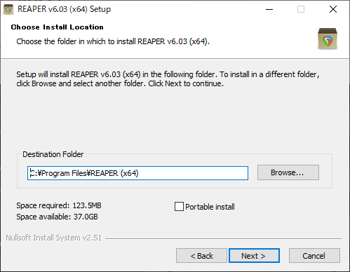Continue with the Next > button

click(254, 256)
